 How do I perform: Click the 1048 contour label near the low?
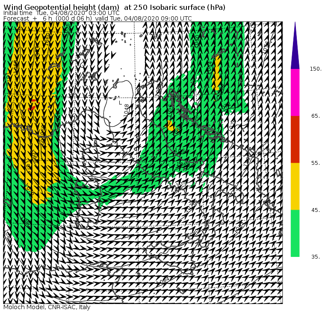[x=127, y=110]
